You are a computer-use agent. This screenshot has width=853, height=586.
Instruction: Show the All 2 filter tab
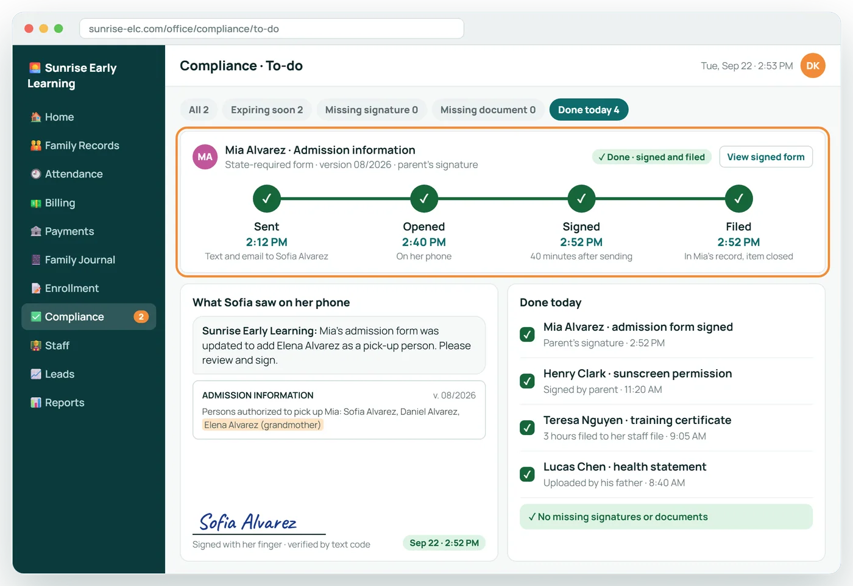[199, 110]
